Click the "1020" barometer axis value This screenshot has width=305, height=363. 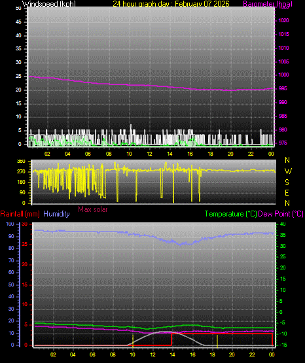(283, 21)
